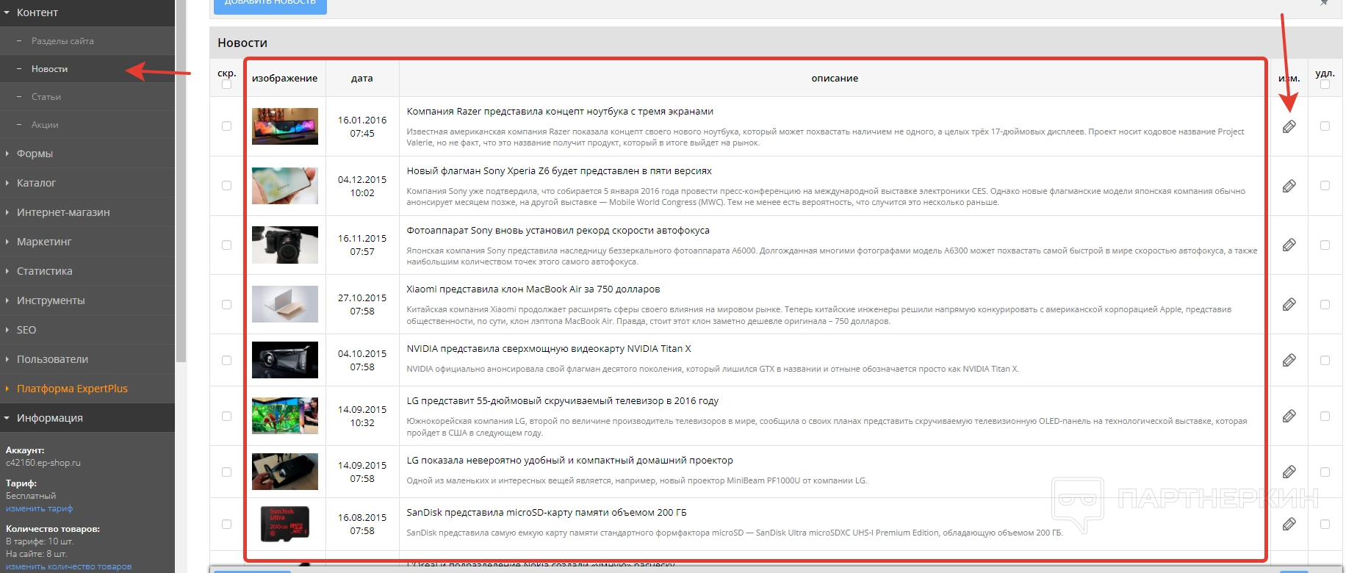The image size is (1357, 573).
Task: Check the hide box for the Razer news row
Action: point(226,126)
